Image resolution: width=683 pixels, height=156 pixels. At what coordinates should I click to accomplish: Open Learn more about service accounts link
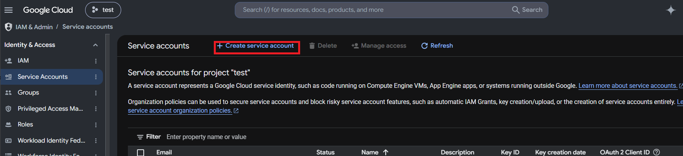point(628,86)
